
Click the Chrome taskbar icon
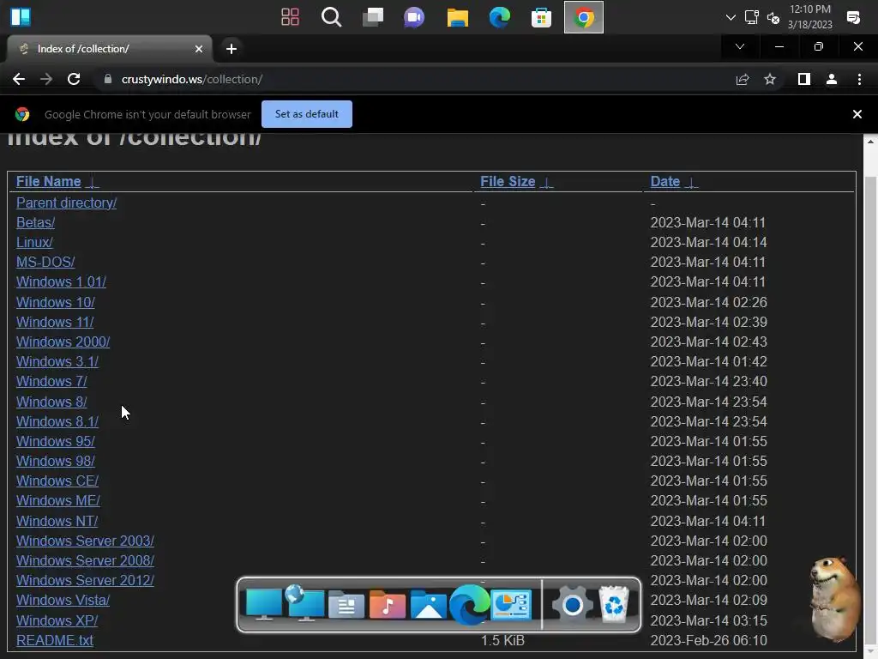(x=583, y=17)
